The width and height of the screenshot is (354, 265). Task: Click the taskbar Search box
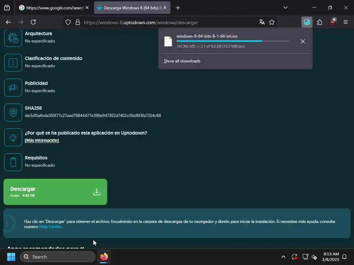(58, 257)
